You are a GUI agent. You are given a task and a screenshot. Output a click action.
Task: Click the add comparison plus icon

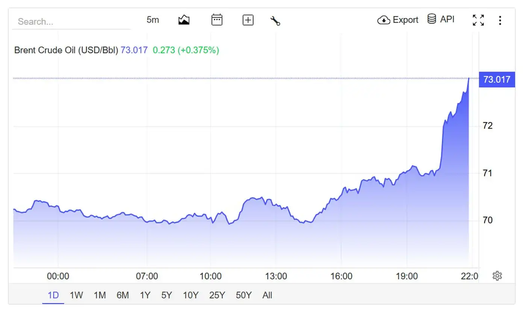(x=248, y=20)
